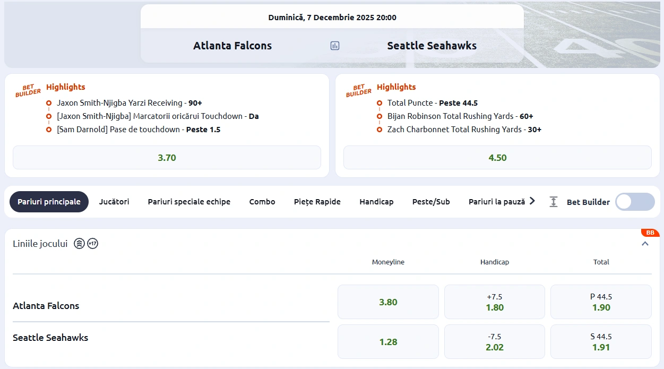The image size is (664, 369).
Task: Click the +17 additional markets icon
Action: tap(93, 243)
